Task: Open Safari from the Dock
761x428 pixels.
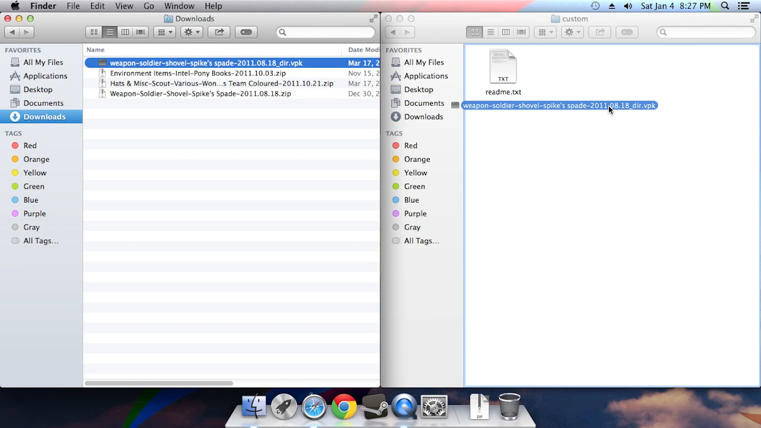Action: (x=314, y=407)
